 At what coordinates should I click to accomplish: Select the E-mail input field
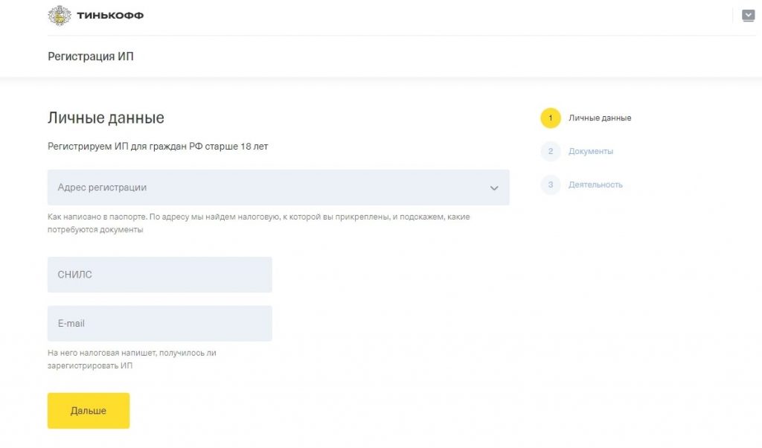pos(160,323)
